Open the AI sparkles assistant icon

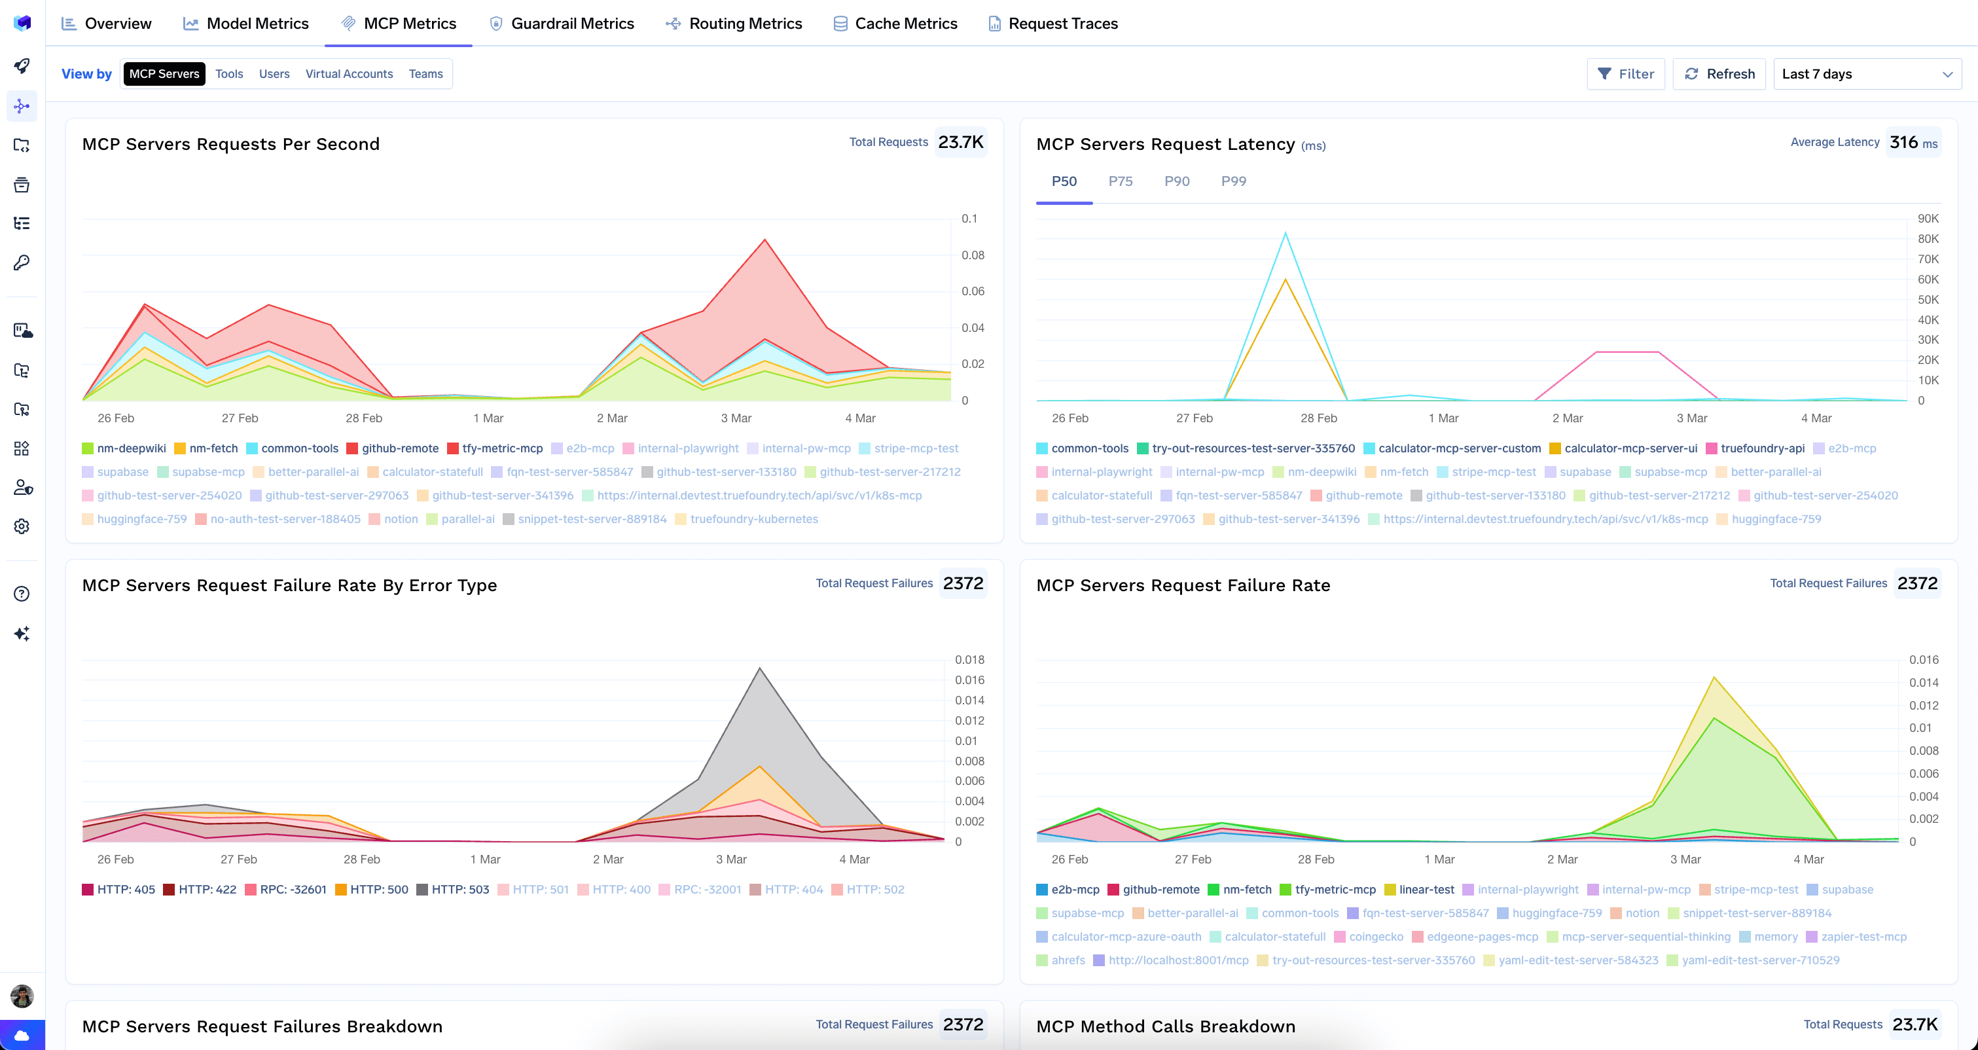point(22,633)
